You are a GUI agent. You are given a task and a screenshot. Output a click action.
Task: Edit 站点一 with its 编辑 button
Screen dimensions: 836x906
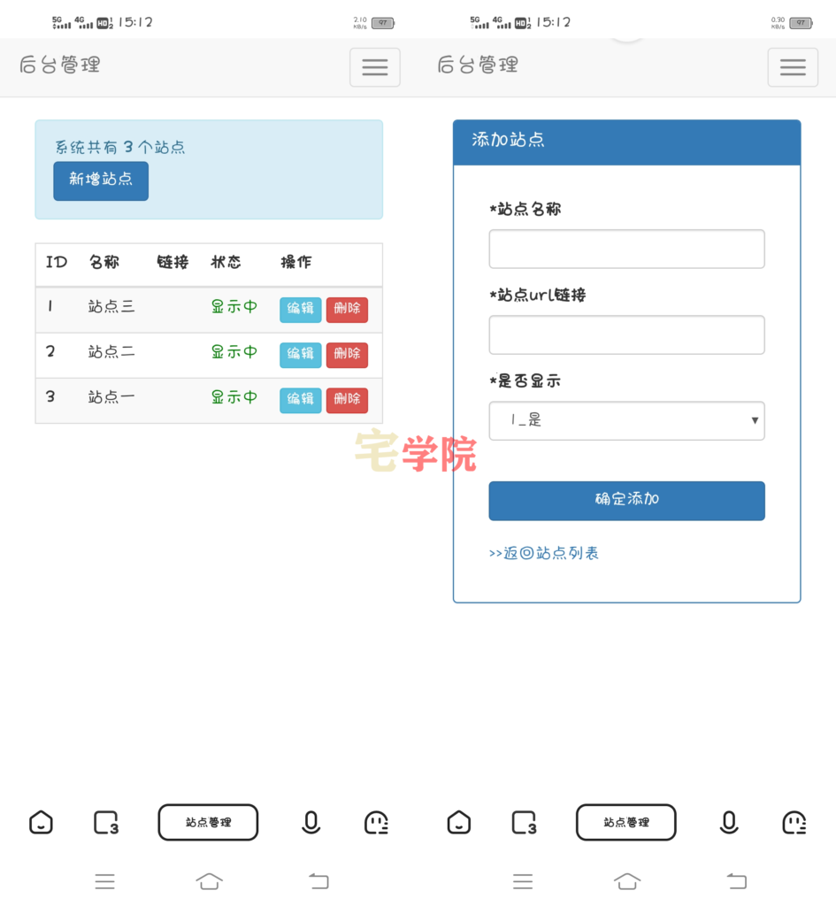coord(301,400)
